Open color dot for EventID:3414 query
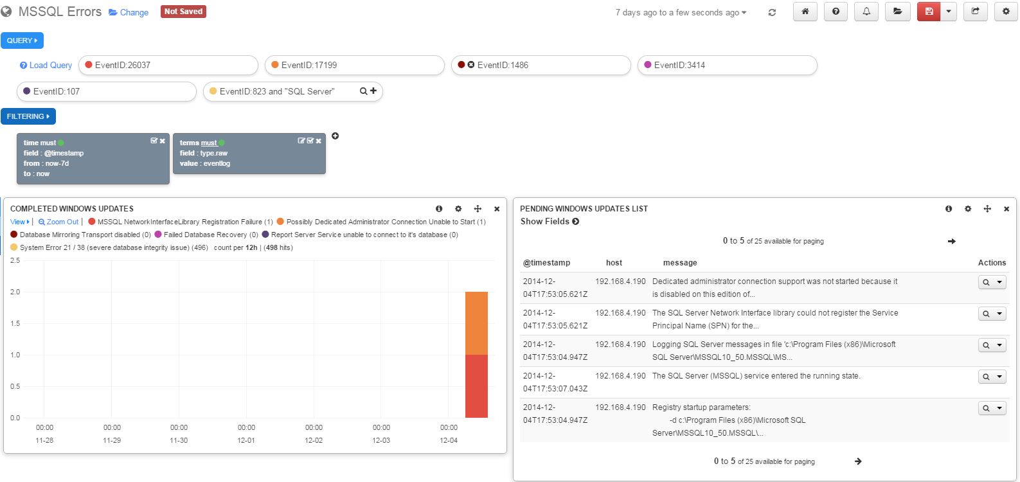This screenshot has width=1020, height=482. [x=648, y=65]
